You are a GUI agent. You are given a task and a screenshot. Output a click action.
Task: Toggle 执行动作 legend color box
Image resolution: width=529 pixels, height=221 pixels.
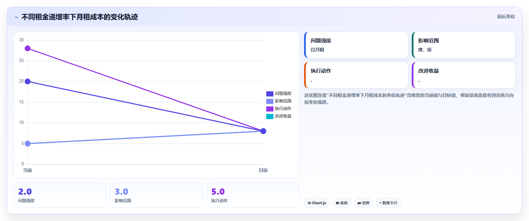[269, 109]
